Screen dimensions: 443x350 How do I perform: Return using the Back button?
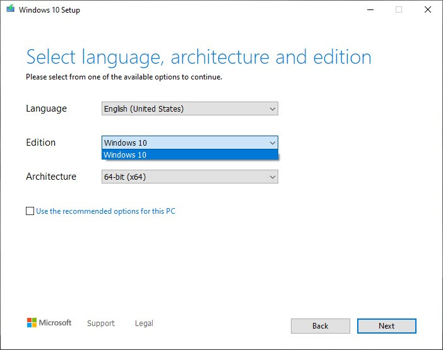321,326
